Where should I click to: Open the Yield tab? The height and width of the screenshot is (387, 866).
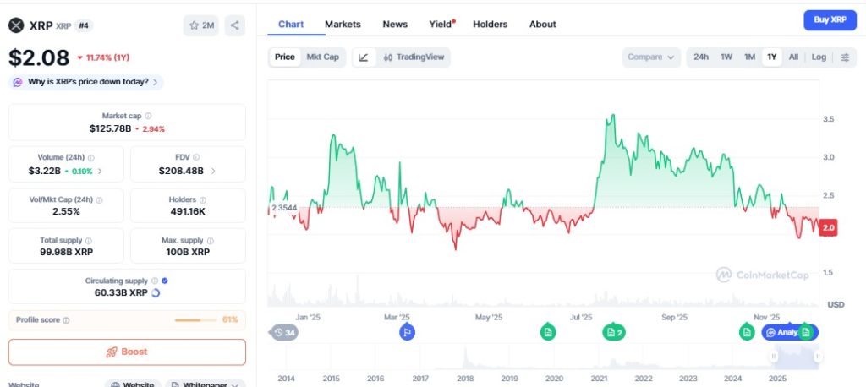[441, 25]
